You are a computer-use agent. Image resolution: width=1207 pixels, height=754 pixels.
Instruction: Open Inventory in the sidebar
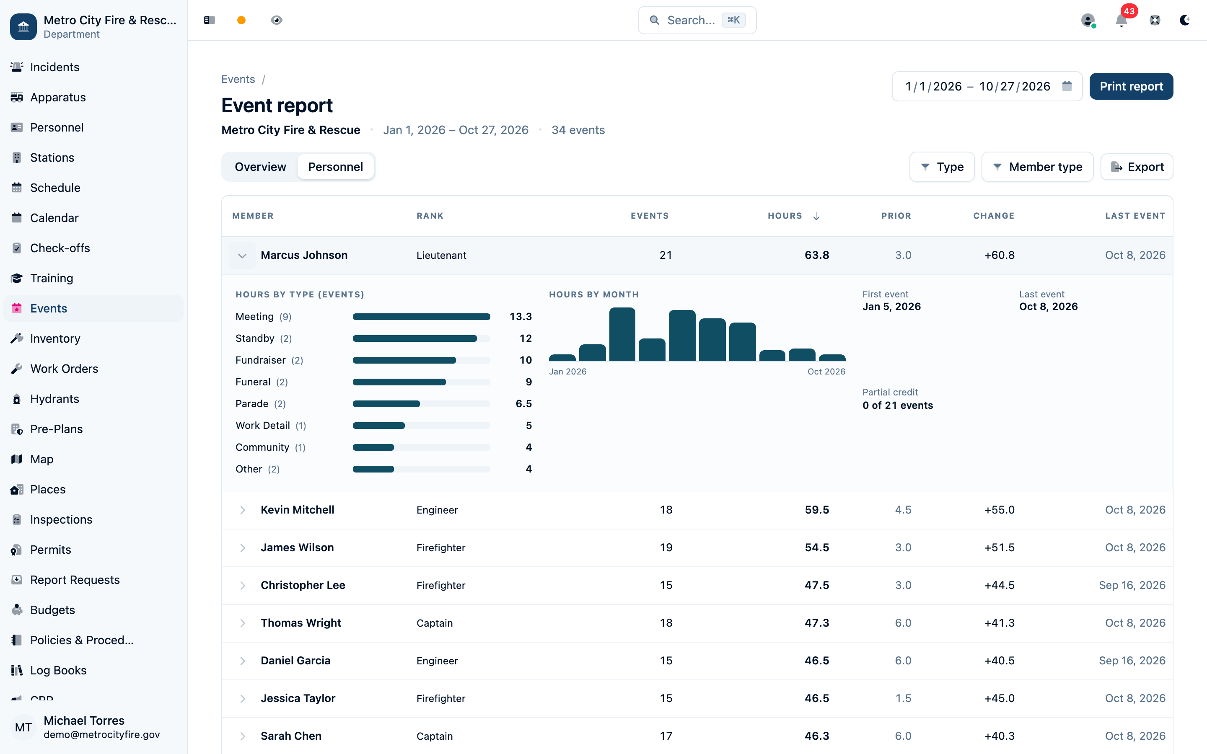coord(93,338)
